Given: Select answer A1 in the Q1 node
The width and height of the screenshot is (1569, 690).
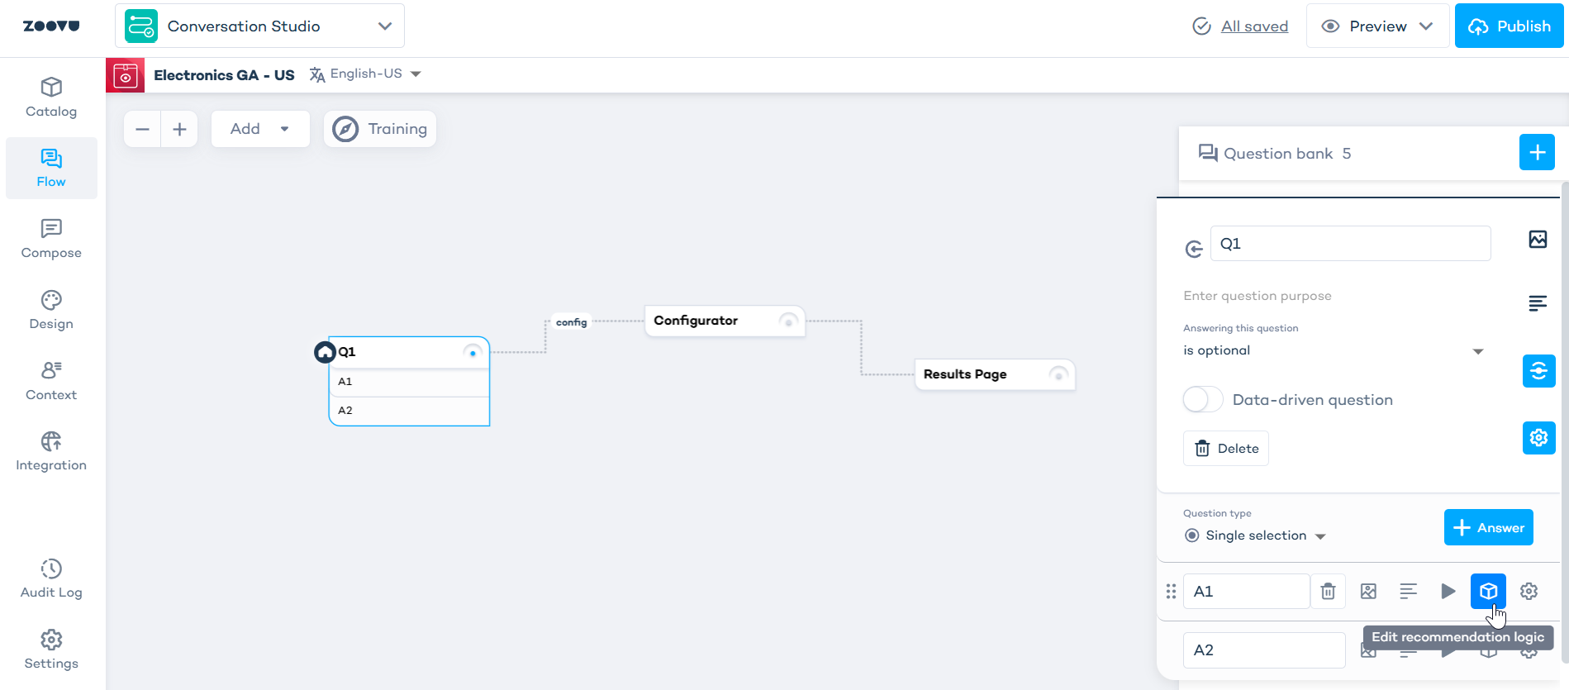Looking at the screenshot, I should pos(410,382).
